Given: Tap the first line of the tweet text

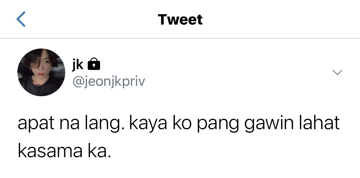Looking at the screenshot, I should click(179, 124).
